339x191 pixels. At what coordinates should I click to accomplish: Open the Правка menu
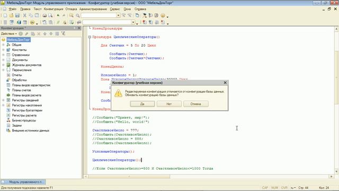pyautogui.click(x=25, y=9)
